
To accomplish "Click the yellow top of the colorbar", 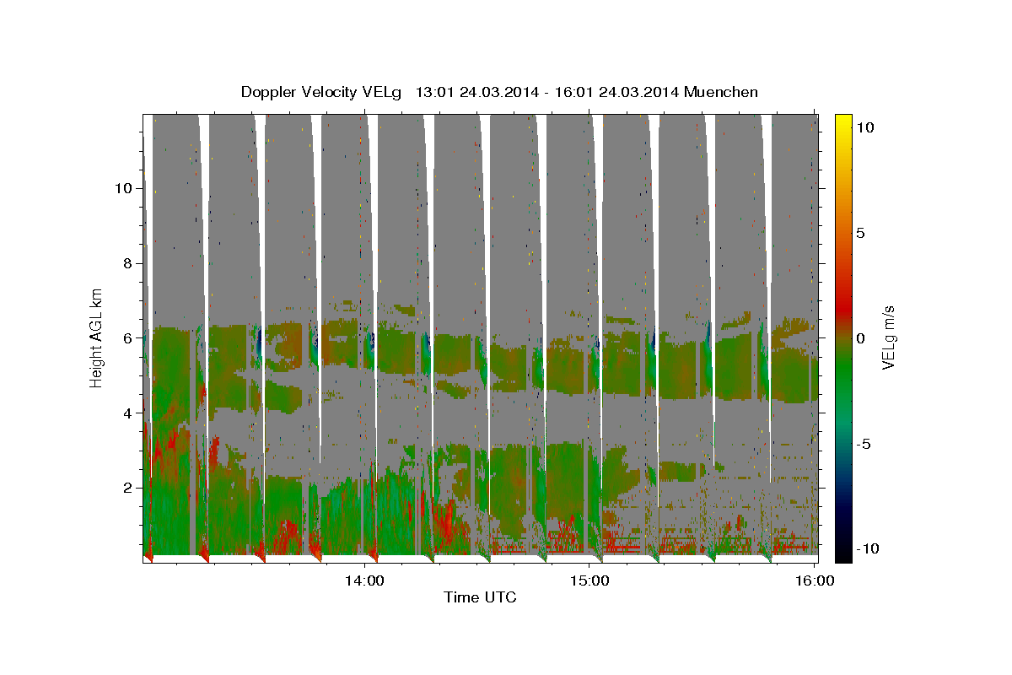I will point(842,121).
